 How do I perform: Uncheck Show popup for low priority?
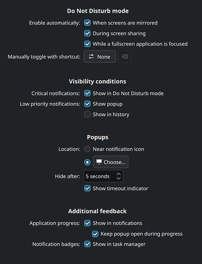pyautogui.click(x=87, y=104)
